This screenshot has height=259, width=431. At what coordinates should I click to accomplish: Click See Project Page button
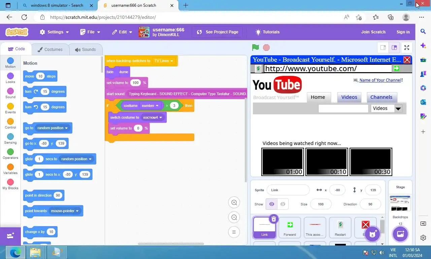tap(217, 32)
